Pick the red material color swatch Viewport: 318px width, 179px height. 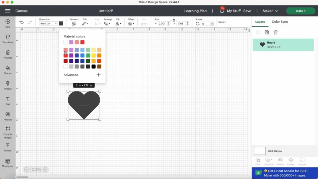(x=82, y=42)
